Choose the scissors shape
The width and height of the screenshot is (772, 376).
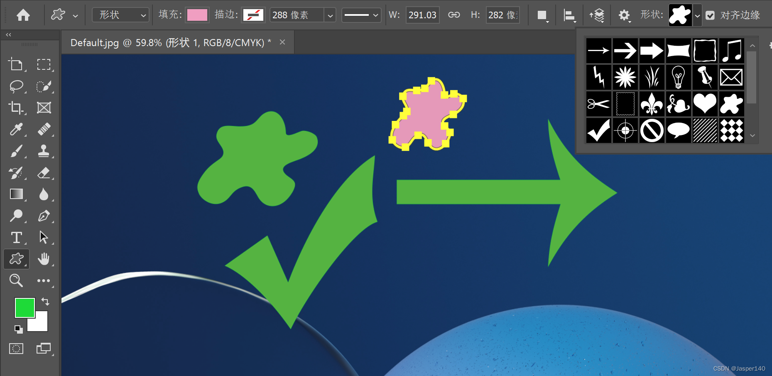point(598,104)
